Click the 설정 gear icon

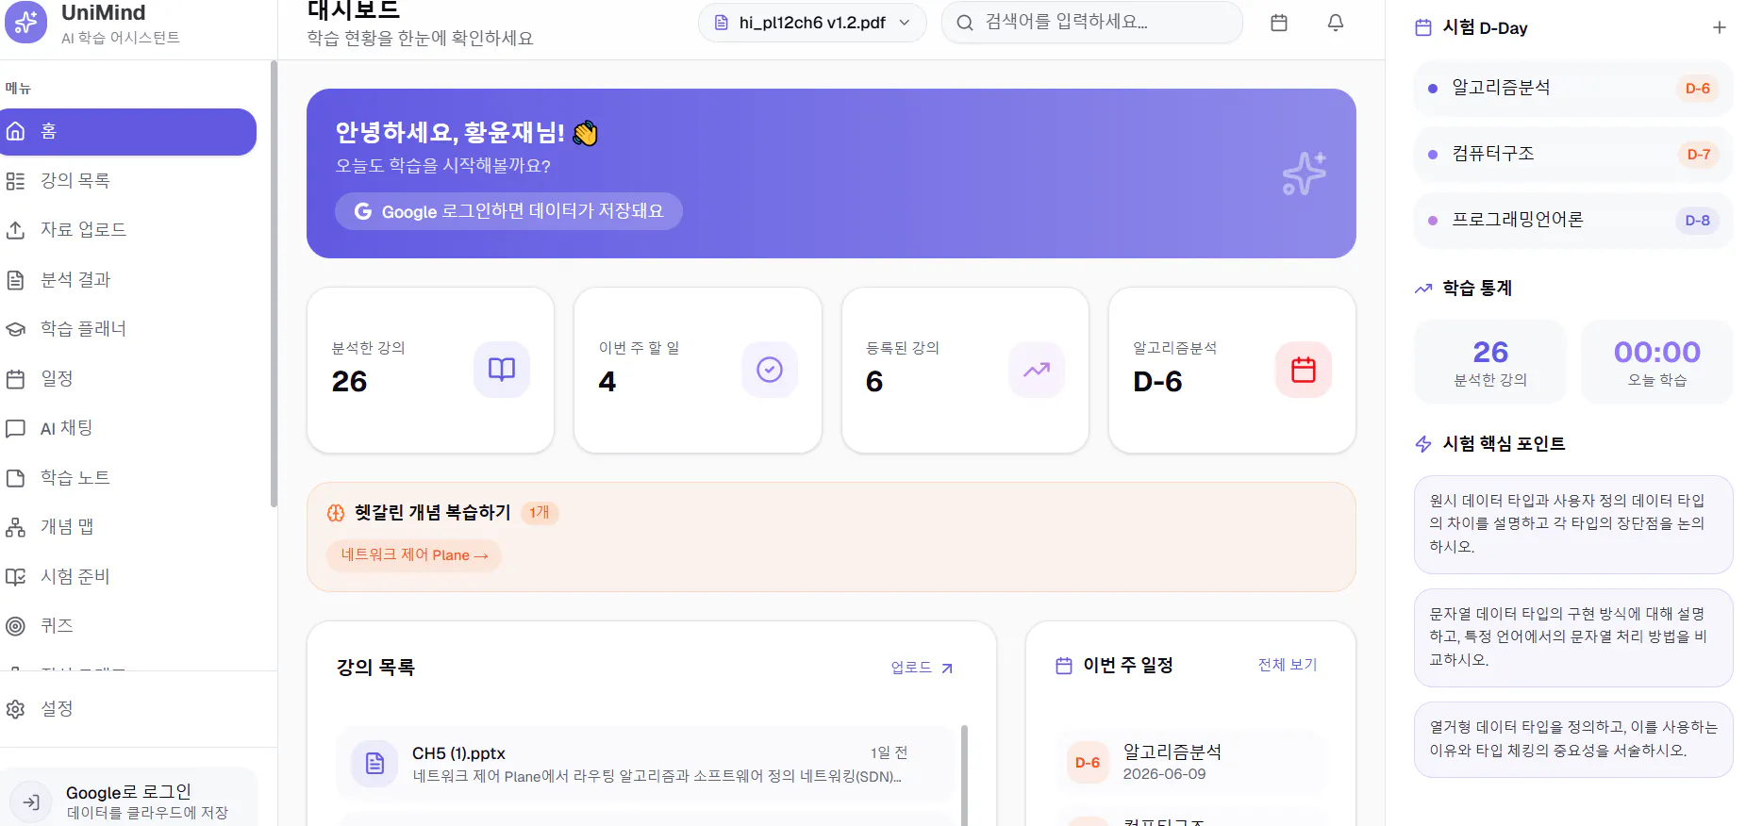[x=15, y=709]
